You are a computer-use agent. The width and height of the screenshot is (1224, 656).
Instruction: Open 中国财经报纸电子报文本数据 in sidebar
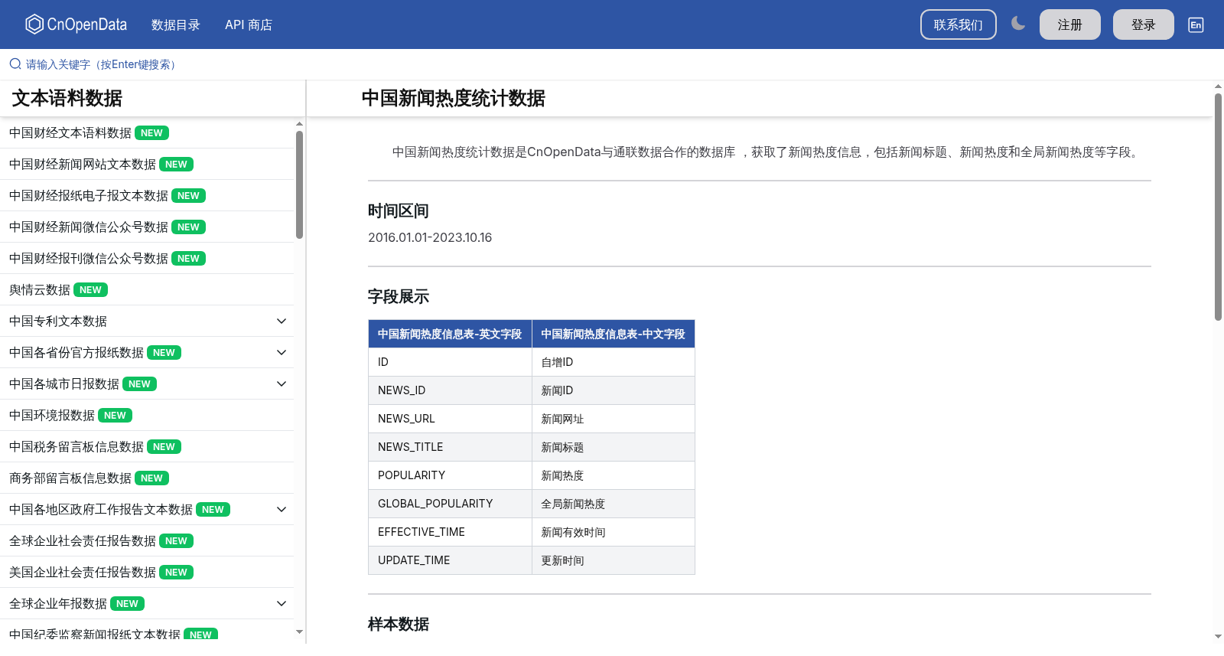click(89, 196)
